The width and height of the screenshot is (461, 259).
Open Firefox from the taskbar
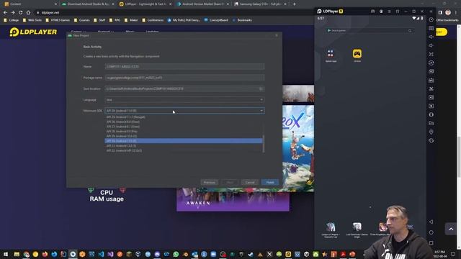(45, 254)
